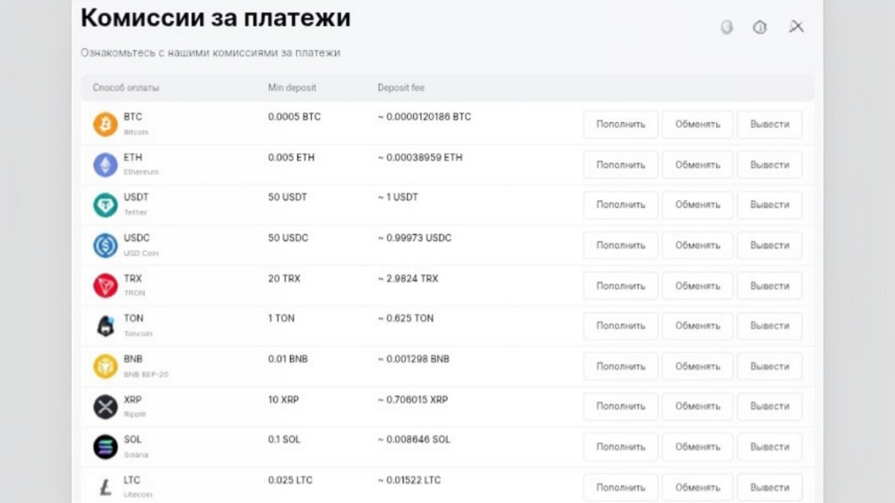Click the Solana SOL coin icon
895x503 pixels.
[x=106, y=446]
